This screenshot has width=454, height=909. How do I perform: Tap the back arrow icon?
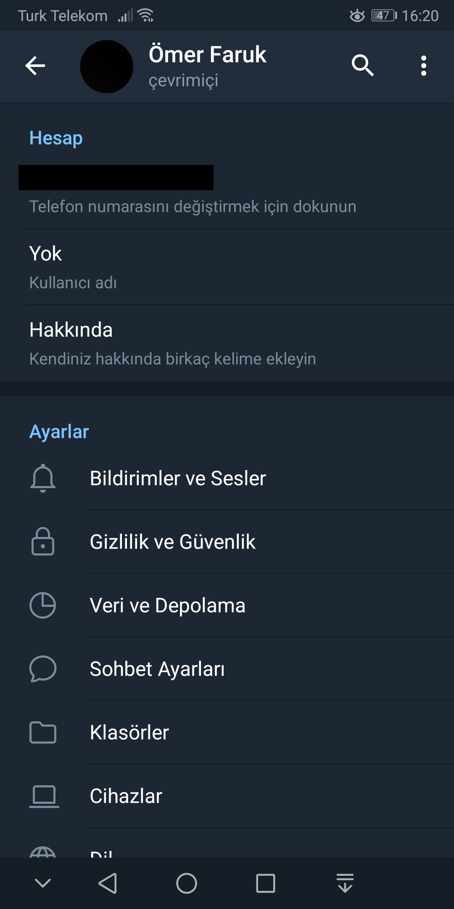coord(35,66)
